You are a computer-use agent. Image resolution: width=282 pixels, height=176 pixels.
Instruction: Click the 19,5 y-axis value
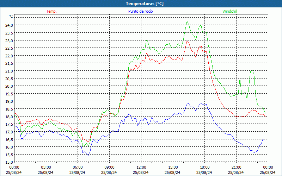point(9,94)
